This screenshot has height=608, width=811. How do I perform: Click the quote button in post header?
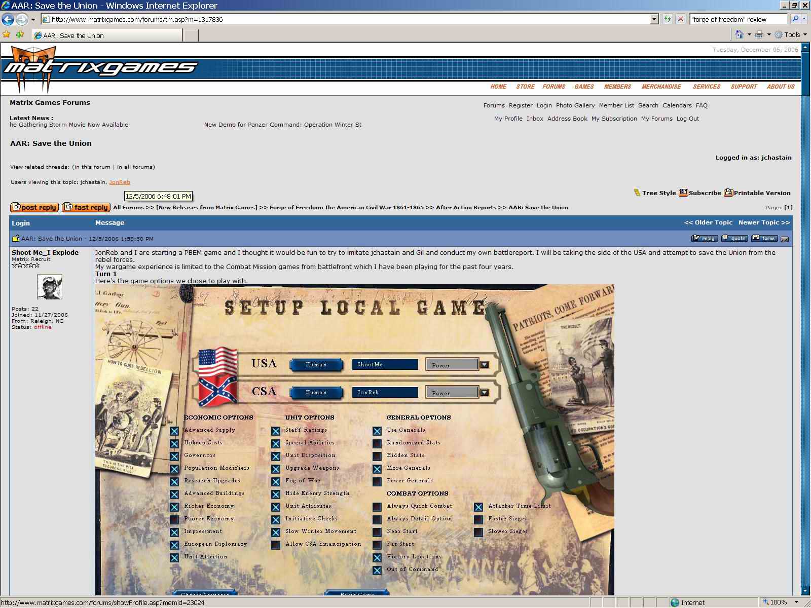(x=734, y=238)
